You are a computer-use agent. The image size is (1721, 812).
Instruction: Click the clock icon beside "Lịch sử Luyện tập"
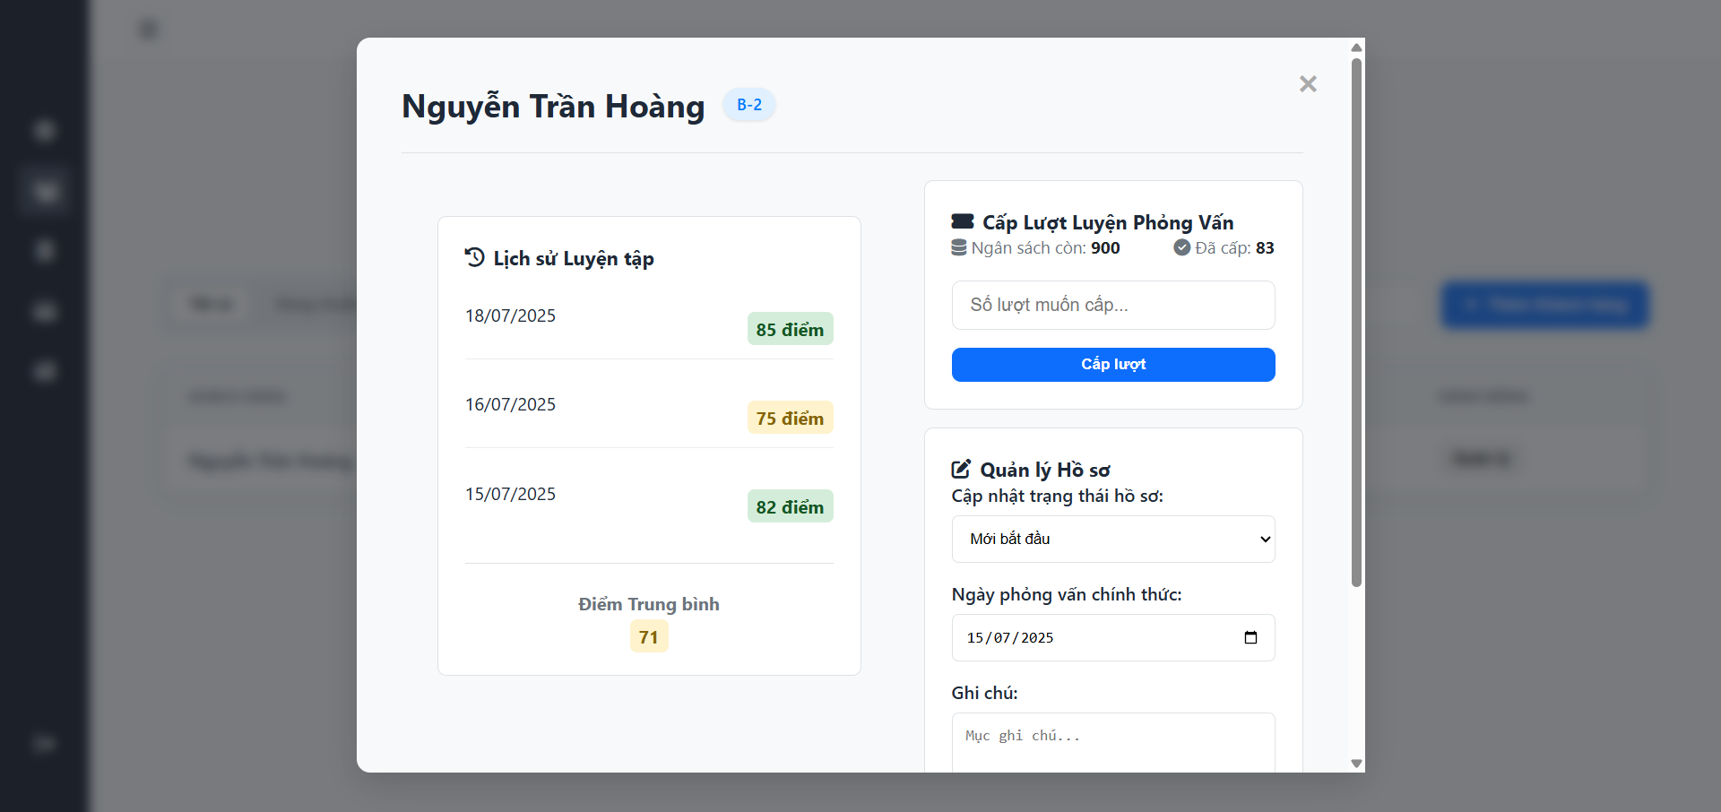(x=473, y=257)
